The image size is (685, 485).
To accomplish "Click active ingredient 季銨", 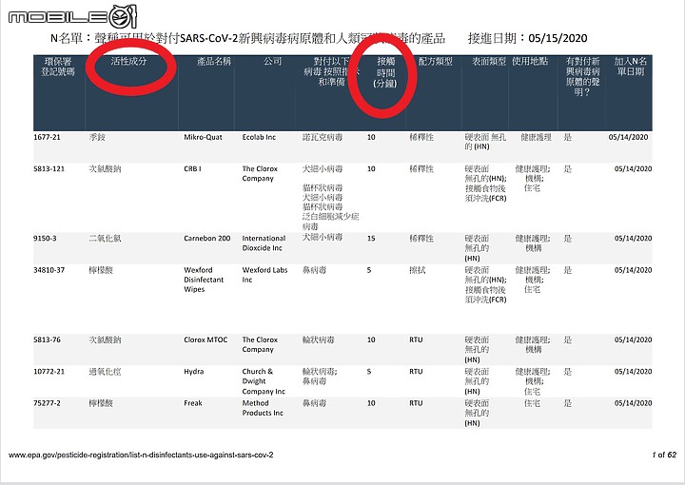I will (97, 137).
